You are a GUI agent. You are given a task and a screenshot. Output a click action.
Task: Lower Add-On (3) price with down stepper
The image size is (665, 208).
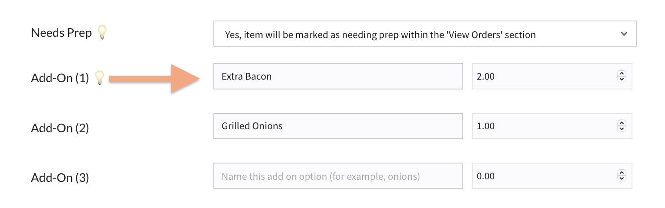tap(621, 178)
